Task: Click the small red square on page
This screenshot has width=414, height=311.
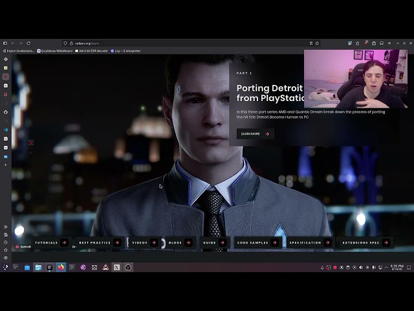Action: pyautogui.click(x=31, y=143)
